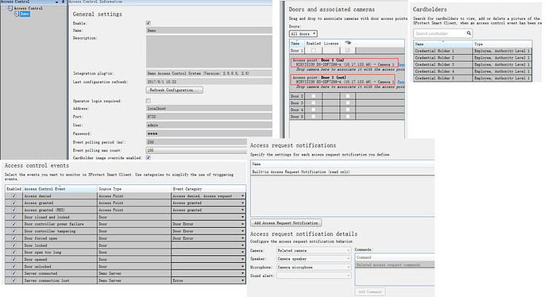Click the camera column icon in doors table header
Screen dimensions: 548x297
click(348, 43)
